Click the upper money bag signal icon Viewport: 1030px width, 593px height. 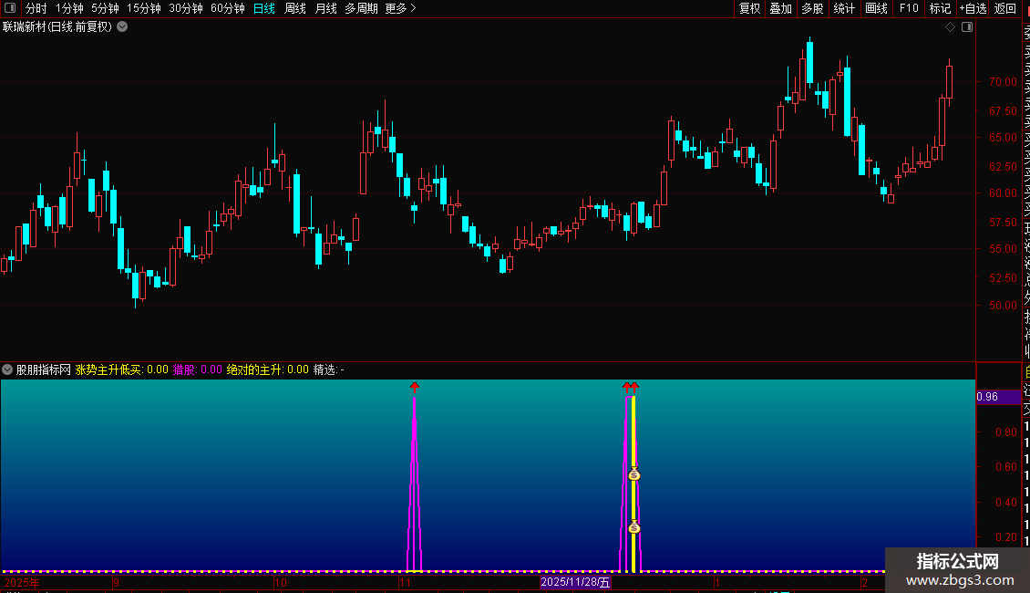coord(633,474)
